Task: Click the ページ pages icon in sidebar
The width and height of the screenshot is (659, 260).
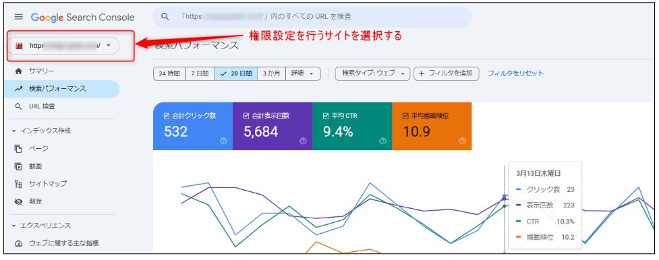Action: [18, 149]
